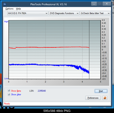Click the Show Beta label text
Screen dimensions: 114x113
click(16, 91)
